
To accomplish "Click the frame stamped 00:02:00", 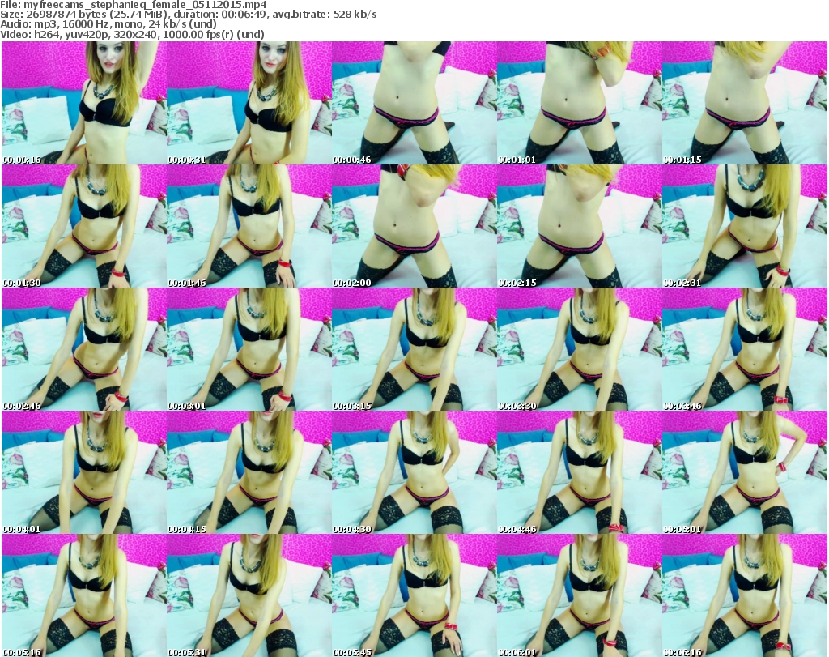I will [x=414, y=226].
